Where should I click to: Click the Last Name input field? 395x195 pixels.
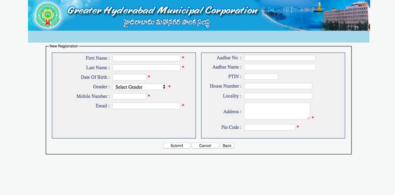(147, 67)
